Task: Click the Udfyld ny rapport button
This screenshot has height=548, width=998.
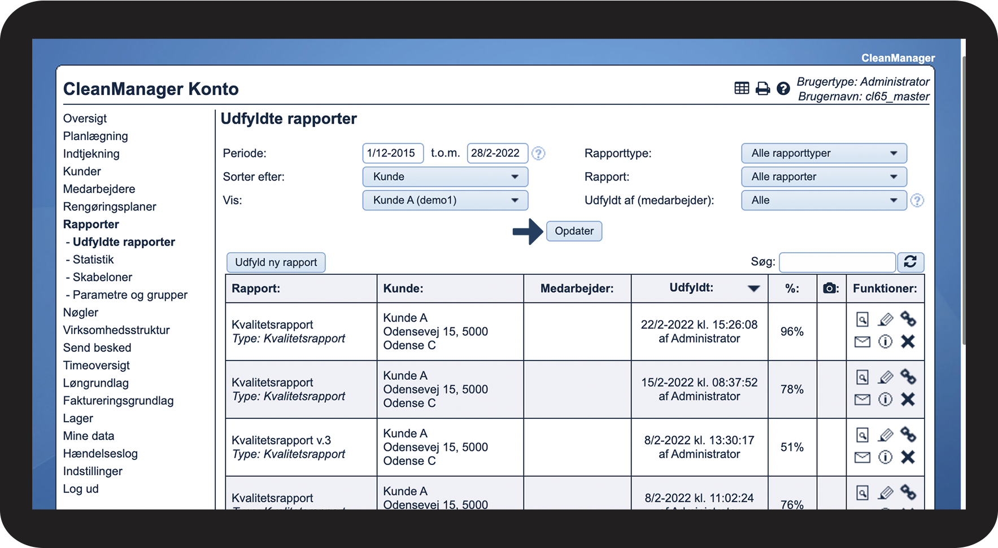Action: [x=276, y=262]
